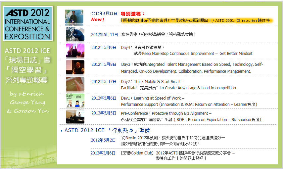
Task: Open the Pre-Conference presentation thumbnail
Action: (75, 116)
